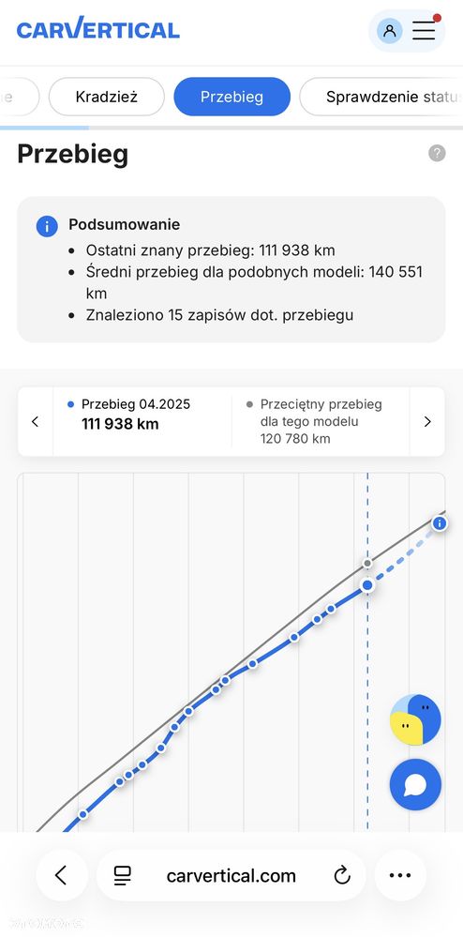Show next mileage record with right chevron

coord(427,422)
